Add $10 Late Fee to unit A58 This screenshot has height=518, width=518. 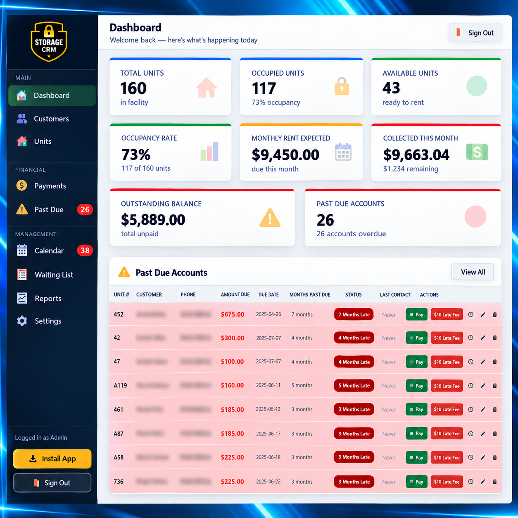(447, 458)
